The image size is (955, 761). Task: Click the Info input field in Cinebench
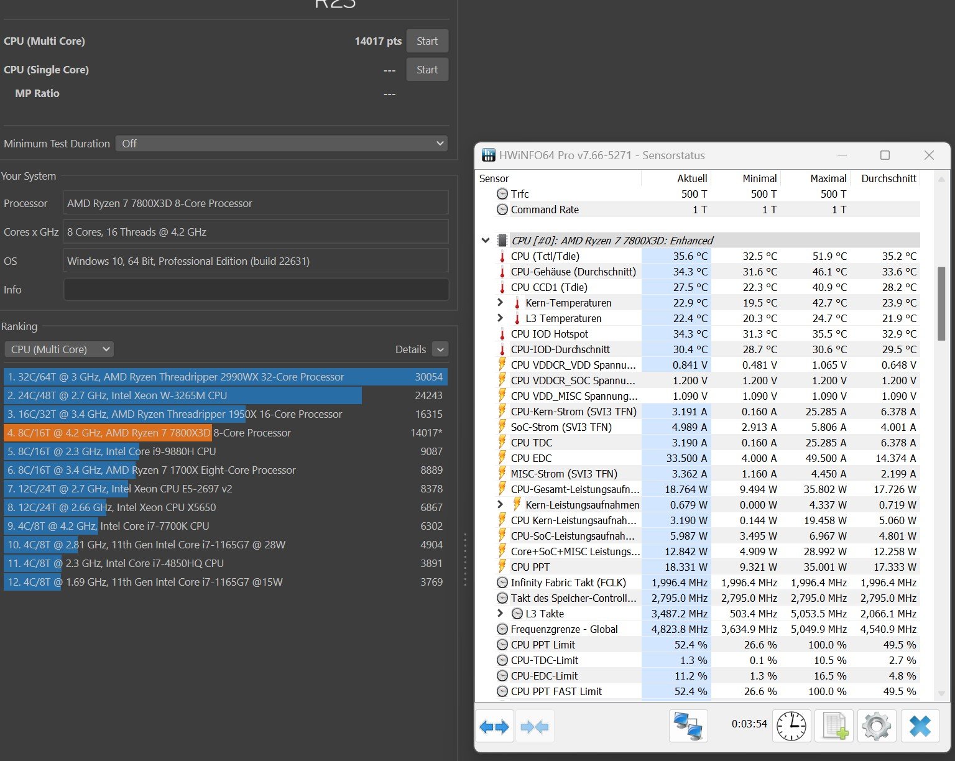click(256, 290)
